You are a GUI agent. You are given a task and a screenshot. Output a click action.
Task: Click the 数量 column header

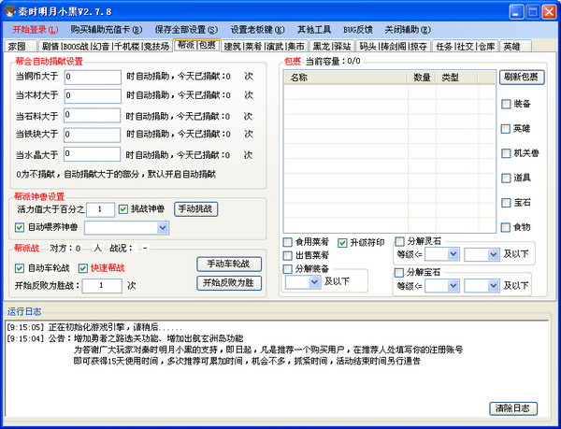tap(422, 78)
